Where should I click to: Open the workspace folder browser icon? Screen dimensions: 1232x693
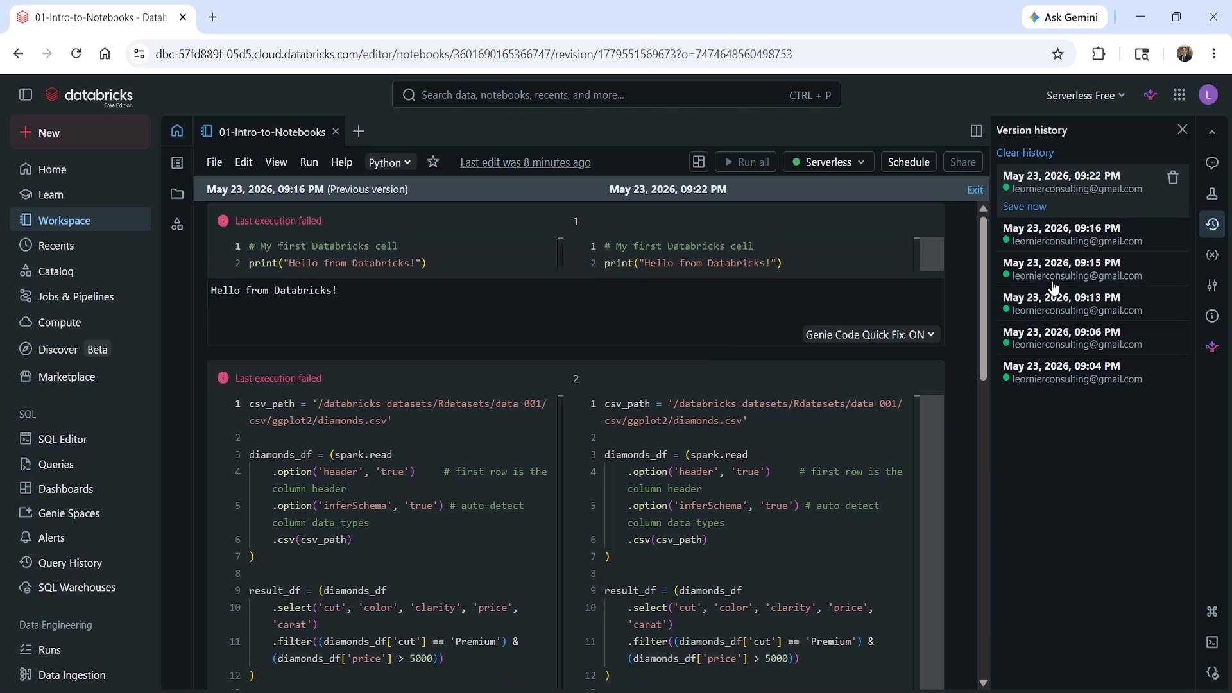coord(177,194)
